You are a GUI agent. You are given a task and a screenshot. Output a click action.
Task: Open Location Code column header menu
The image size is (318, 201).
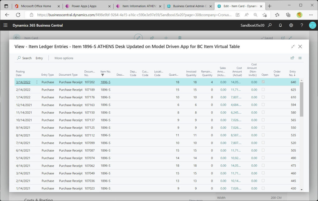pyautogui.click(x=158, y=73)
